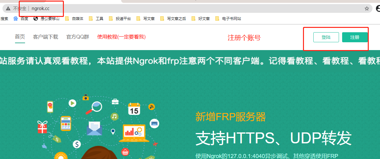380x159 pixels.
Task: Click the Chrome profile avatar icon
Action: pos(378,8)
